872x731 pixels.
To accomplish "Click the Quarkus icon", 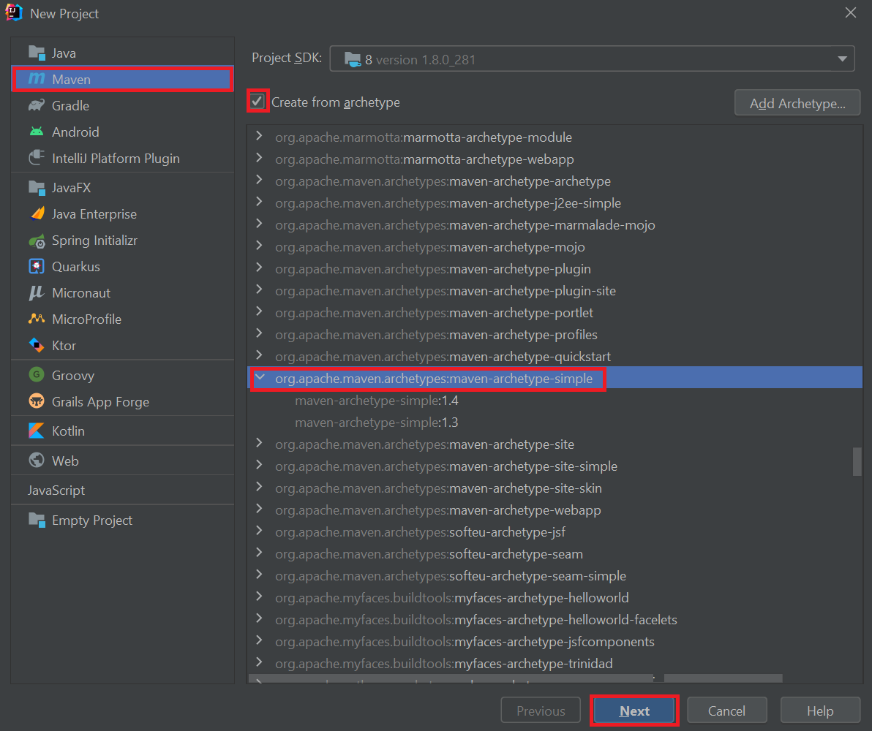I will pos(37,267).
